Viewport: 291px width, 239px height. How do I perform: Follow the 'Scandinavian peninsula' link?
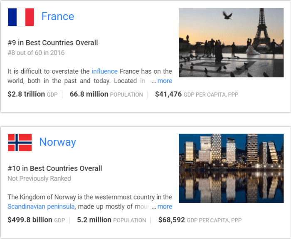[x=41, y=207]
